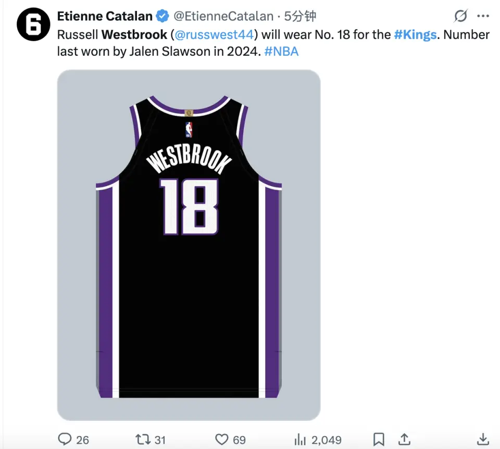Click the download arrow icon
Screen dimensions: 500x449
tap(483, 439)
